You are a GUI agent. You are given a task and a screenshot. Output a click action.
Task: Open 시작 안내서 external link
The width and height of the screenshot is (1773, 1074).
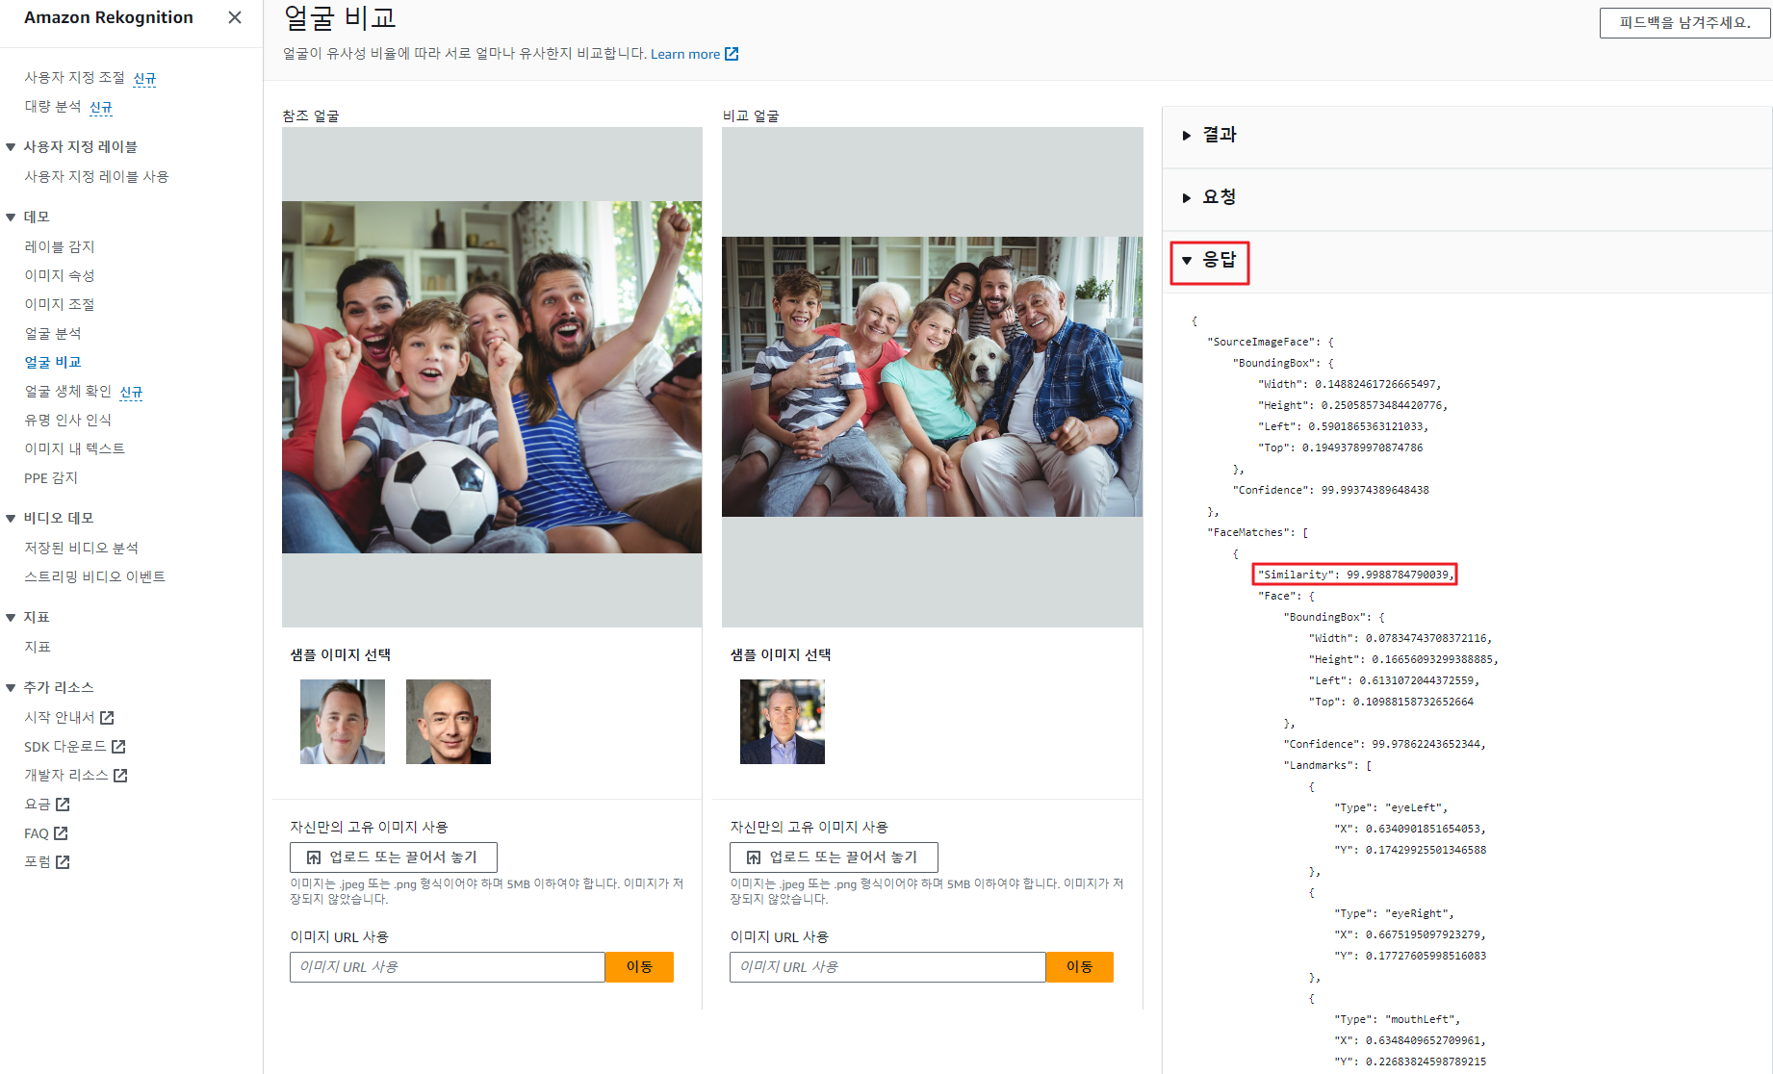(69, 717)
